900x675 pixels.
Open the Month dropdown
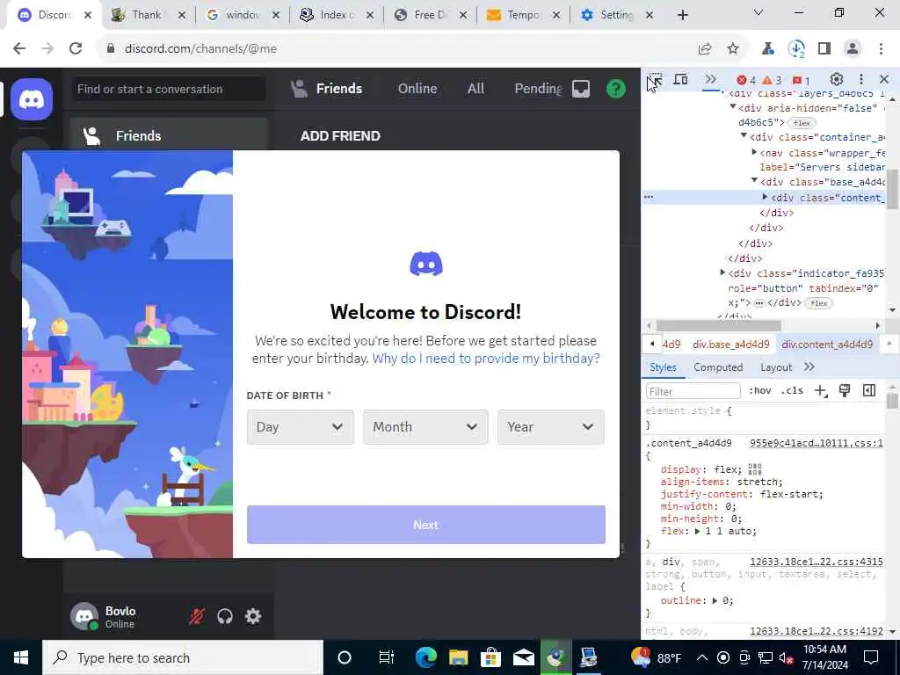click(425, 427)
